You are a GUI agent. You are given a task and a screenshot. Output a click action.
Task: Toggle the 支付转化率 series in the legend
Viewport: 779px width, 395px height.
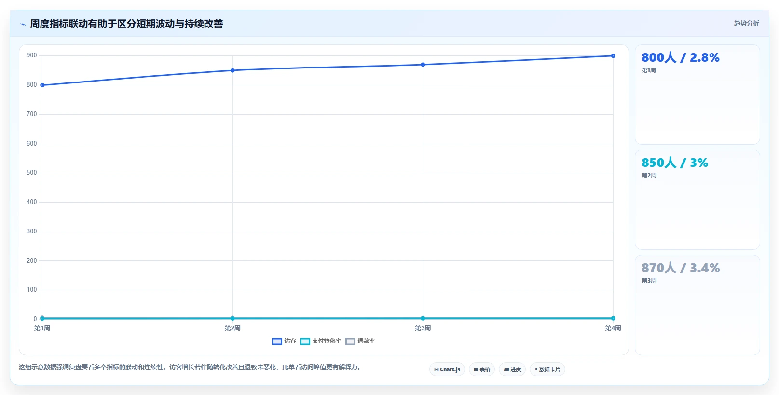click(x=321, y=341)
